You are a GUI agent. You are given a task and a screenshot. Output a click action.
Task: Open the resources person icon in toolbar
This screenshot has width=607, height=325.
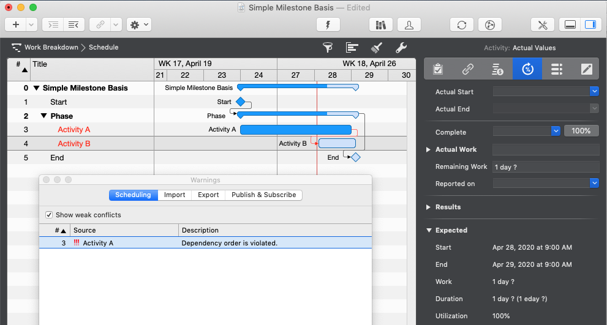tap(409, 25)
